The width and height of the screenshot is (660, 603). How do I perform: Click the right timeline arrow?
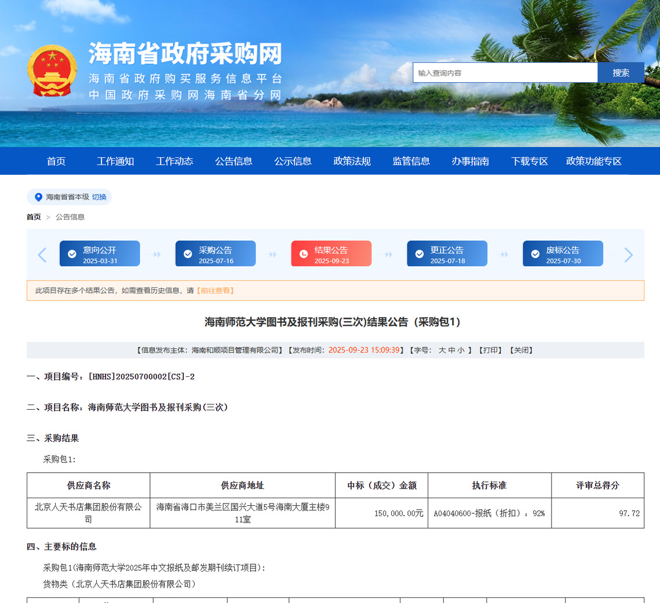(629, 255)
